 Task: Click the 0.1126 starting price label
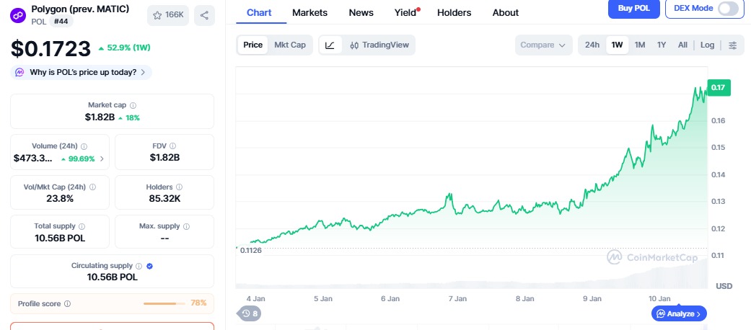point(251,250)
